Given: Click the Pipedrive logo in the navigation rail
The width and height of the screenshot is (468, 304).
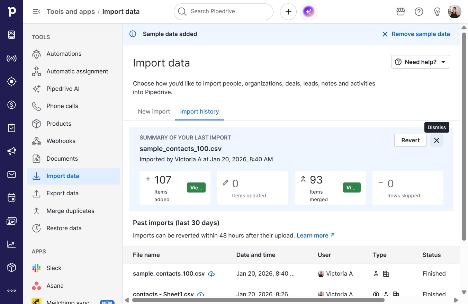Looking at the screenshot, I should [x=11, y=11].
